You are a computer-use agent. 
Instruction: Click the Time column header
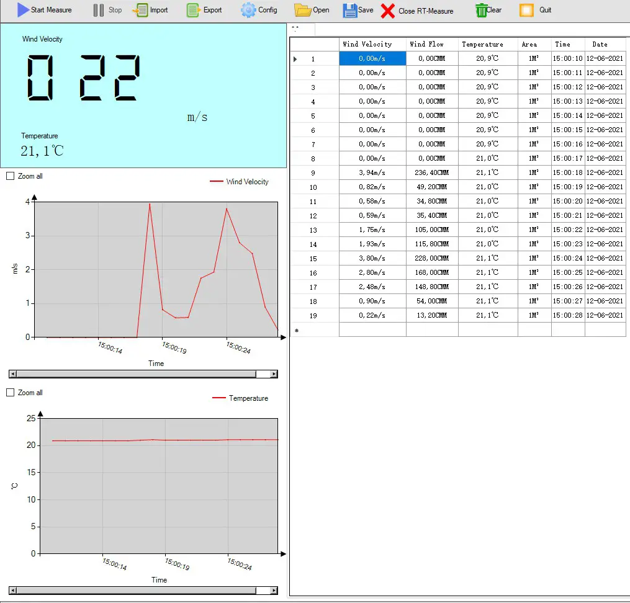point(567,43)
